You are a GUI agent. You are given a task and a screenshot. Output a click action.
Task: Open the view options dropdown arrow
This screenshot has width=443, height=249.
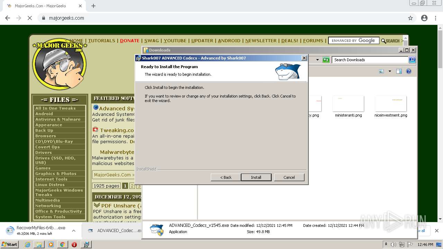(390, 71)
